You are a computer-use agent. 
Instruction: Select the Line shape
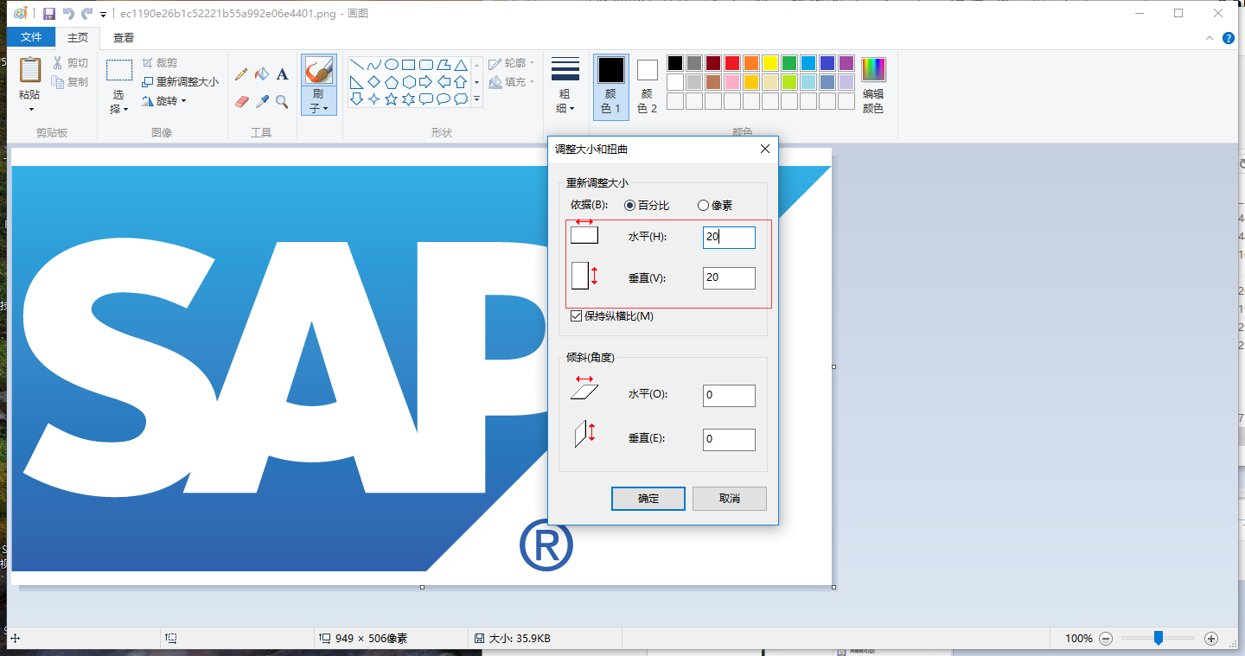356,65
